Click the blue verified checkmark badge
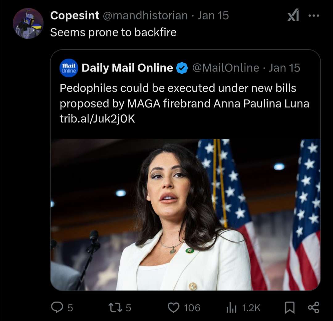This screenshot has width=333, height=321. [182, 68]
